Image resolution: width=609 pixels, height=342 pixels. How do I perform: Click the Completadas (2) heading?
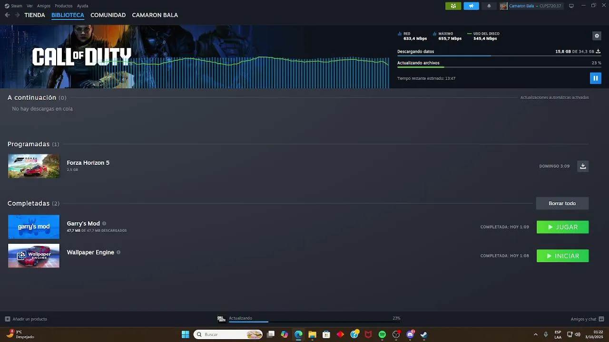[33, 203]
